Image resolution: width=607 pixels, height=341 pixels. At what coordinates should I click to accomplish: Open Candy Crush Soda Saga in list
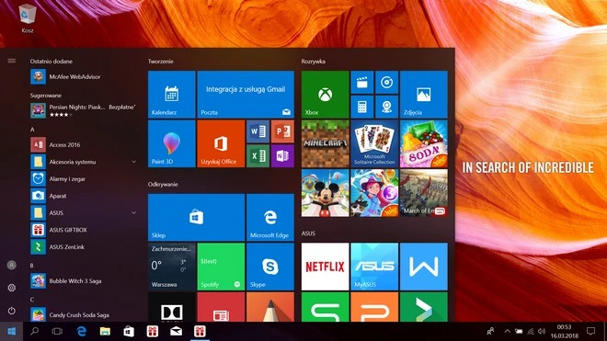tap(84, 314)
